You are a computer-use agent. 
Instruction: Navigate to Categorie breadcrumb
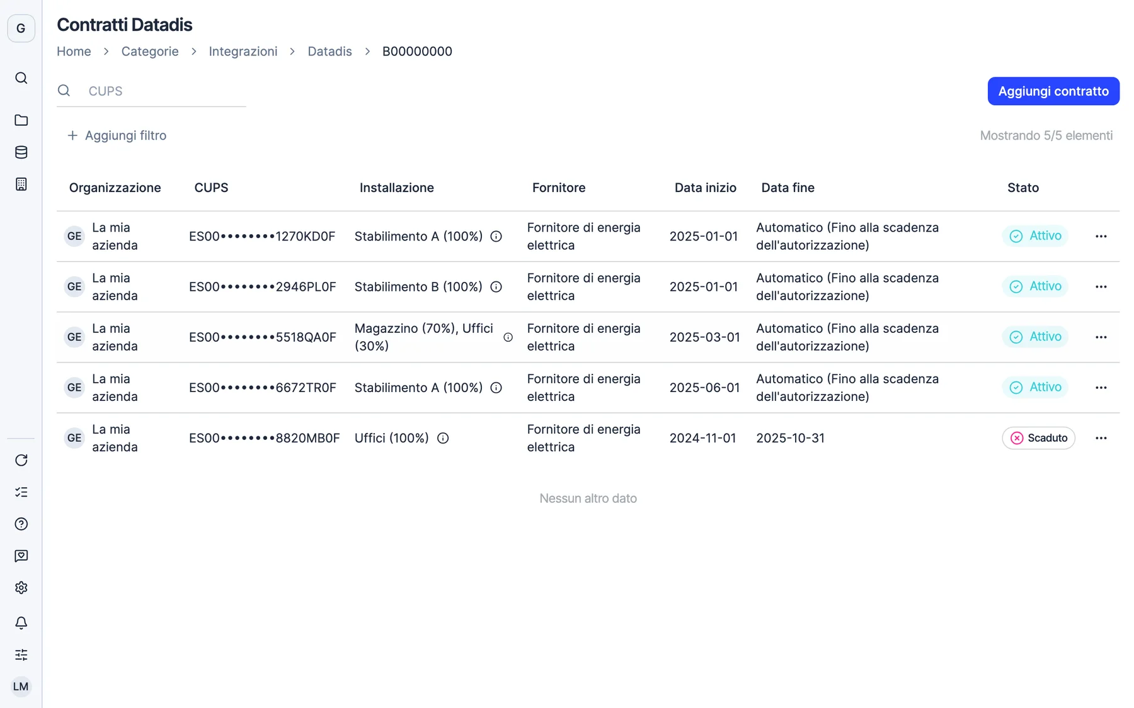click(x=150, y=52)
